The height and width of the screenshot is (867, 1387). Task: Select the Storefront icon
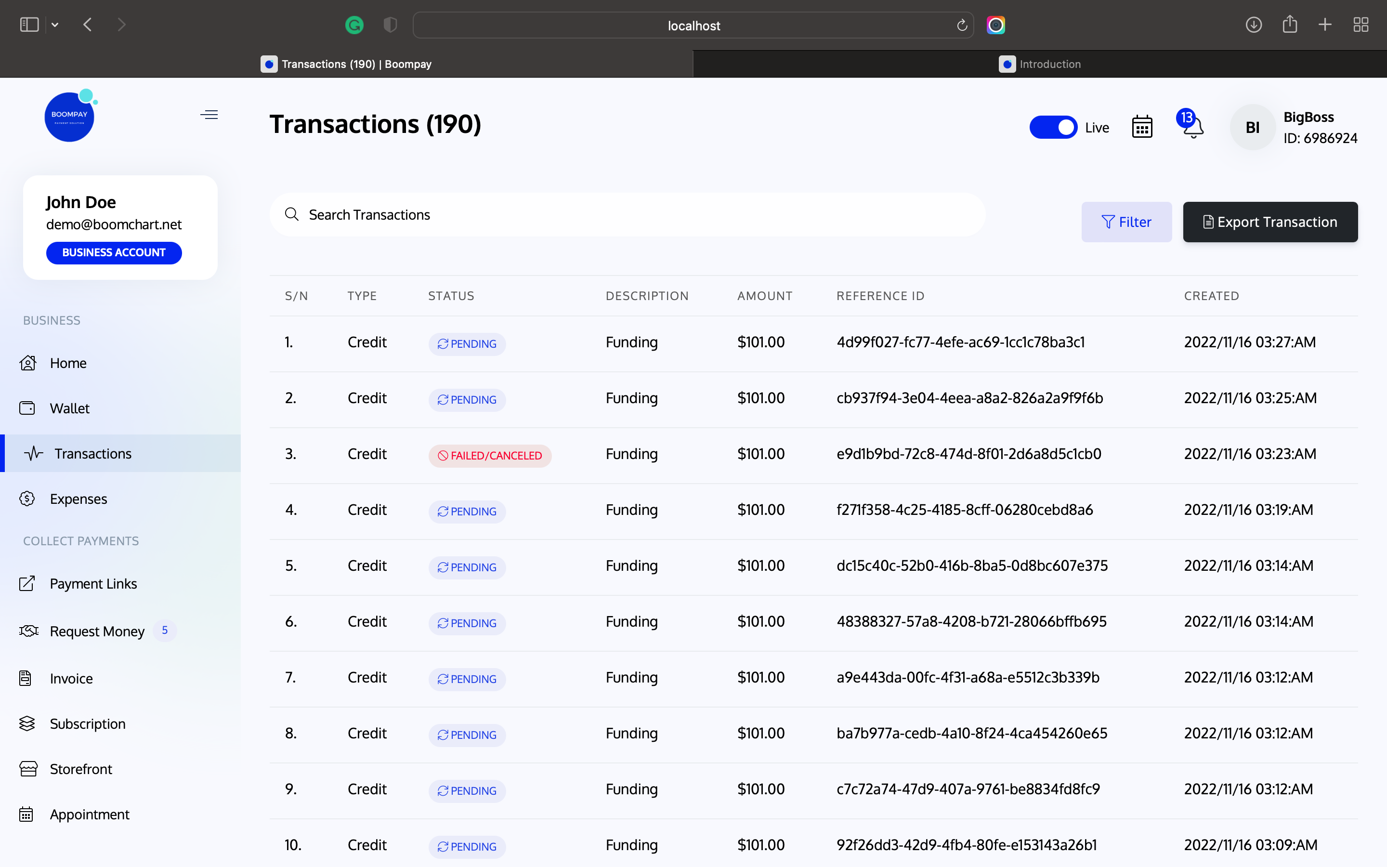click(28, 768)
